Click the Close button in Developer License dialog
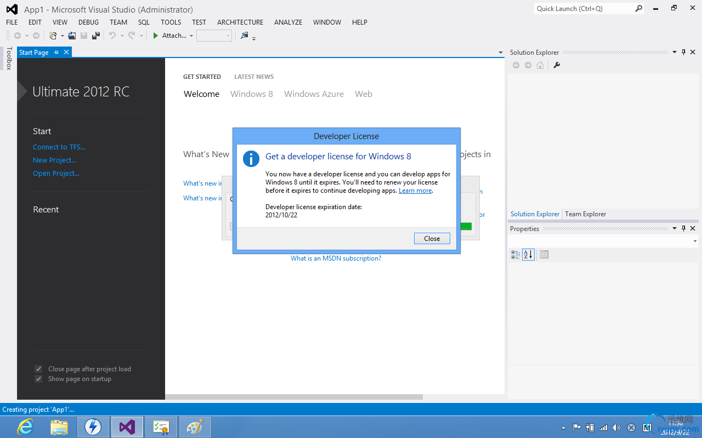This screenshot has height=438, width=702. pyautogui.click(x=432, y=239)
